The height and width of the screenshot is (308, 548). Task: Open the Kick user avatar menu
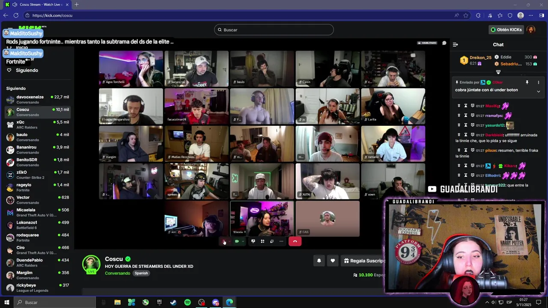click(531, 30)
